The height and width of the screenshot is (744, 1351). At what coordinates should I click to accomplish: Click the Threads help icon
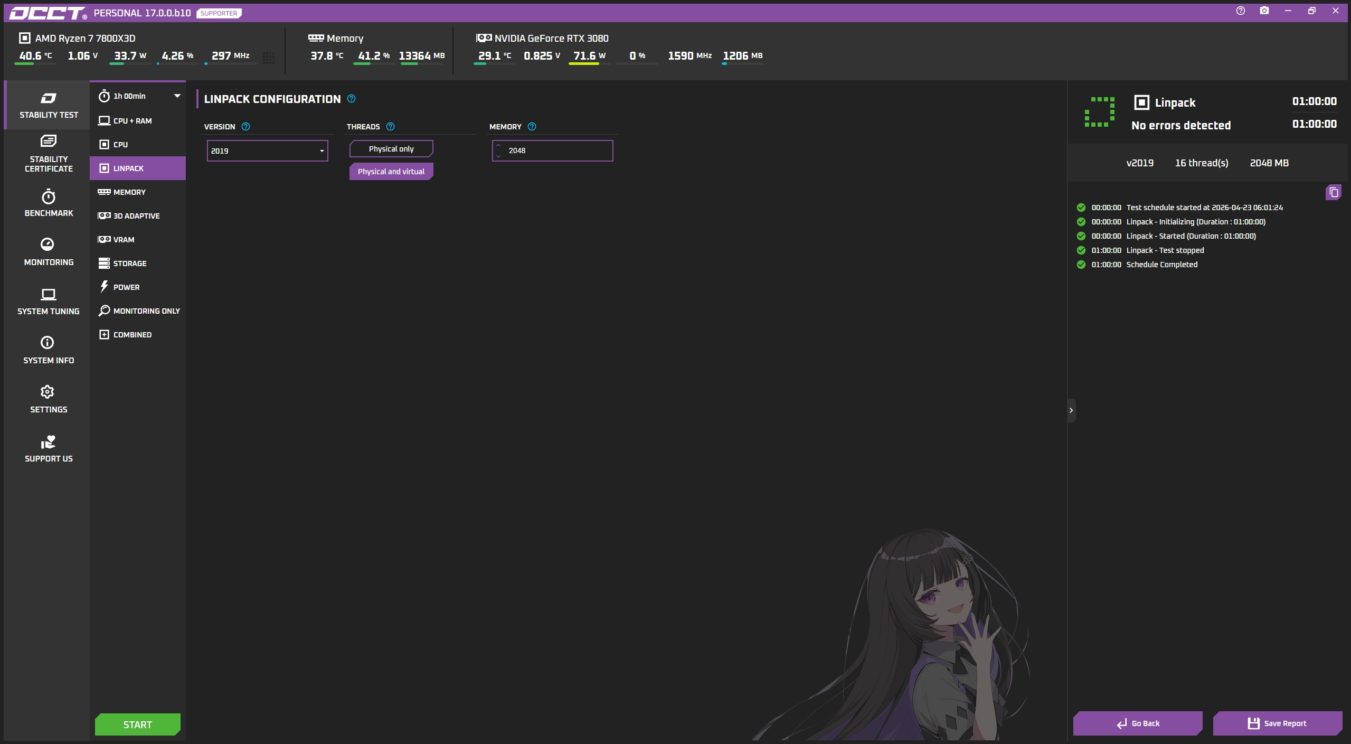click(x=391, y=127)
